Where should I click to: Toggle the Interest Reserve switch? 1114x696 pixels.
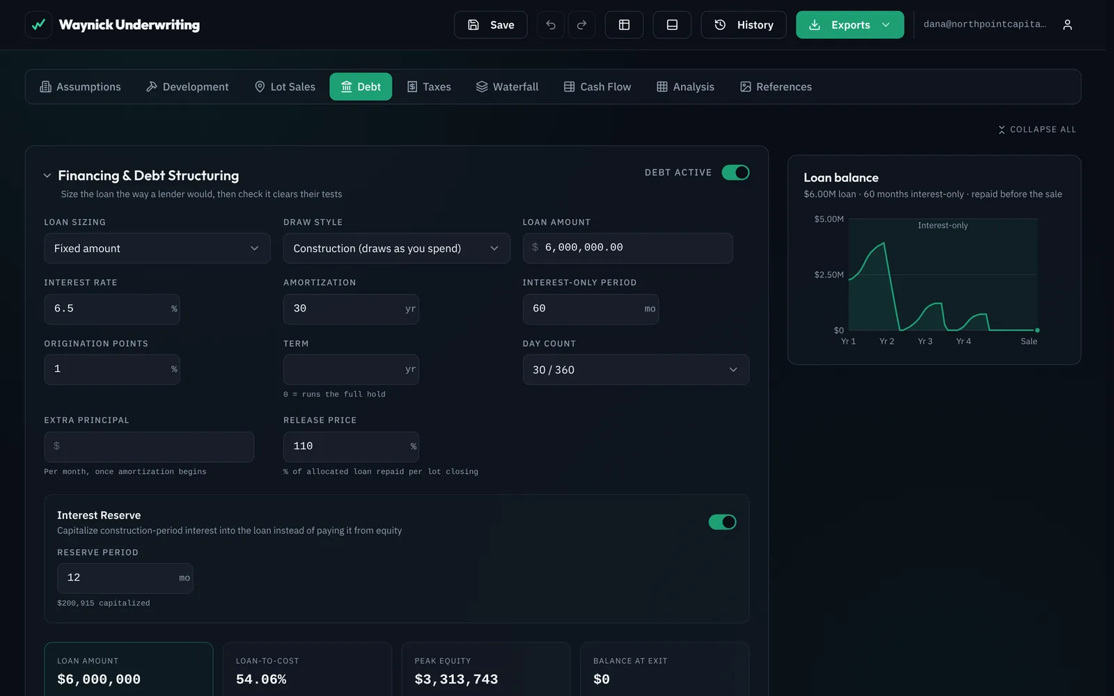coord(722,522)
